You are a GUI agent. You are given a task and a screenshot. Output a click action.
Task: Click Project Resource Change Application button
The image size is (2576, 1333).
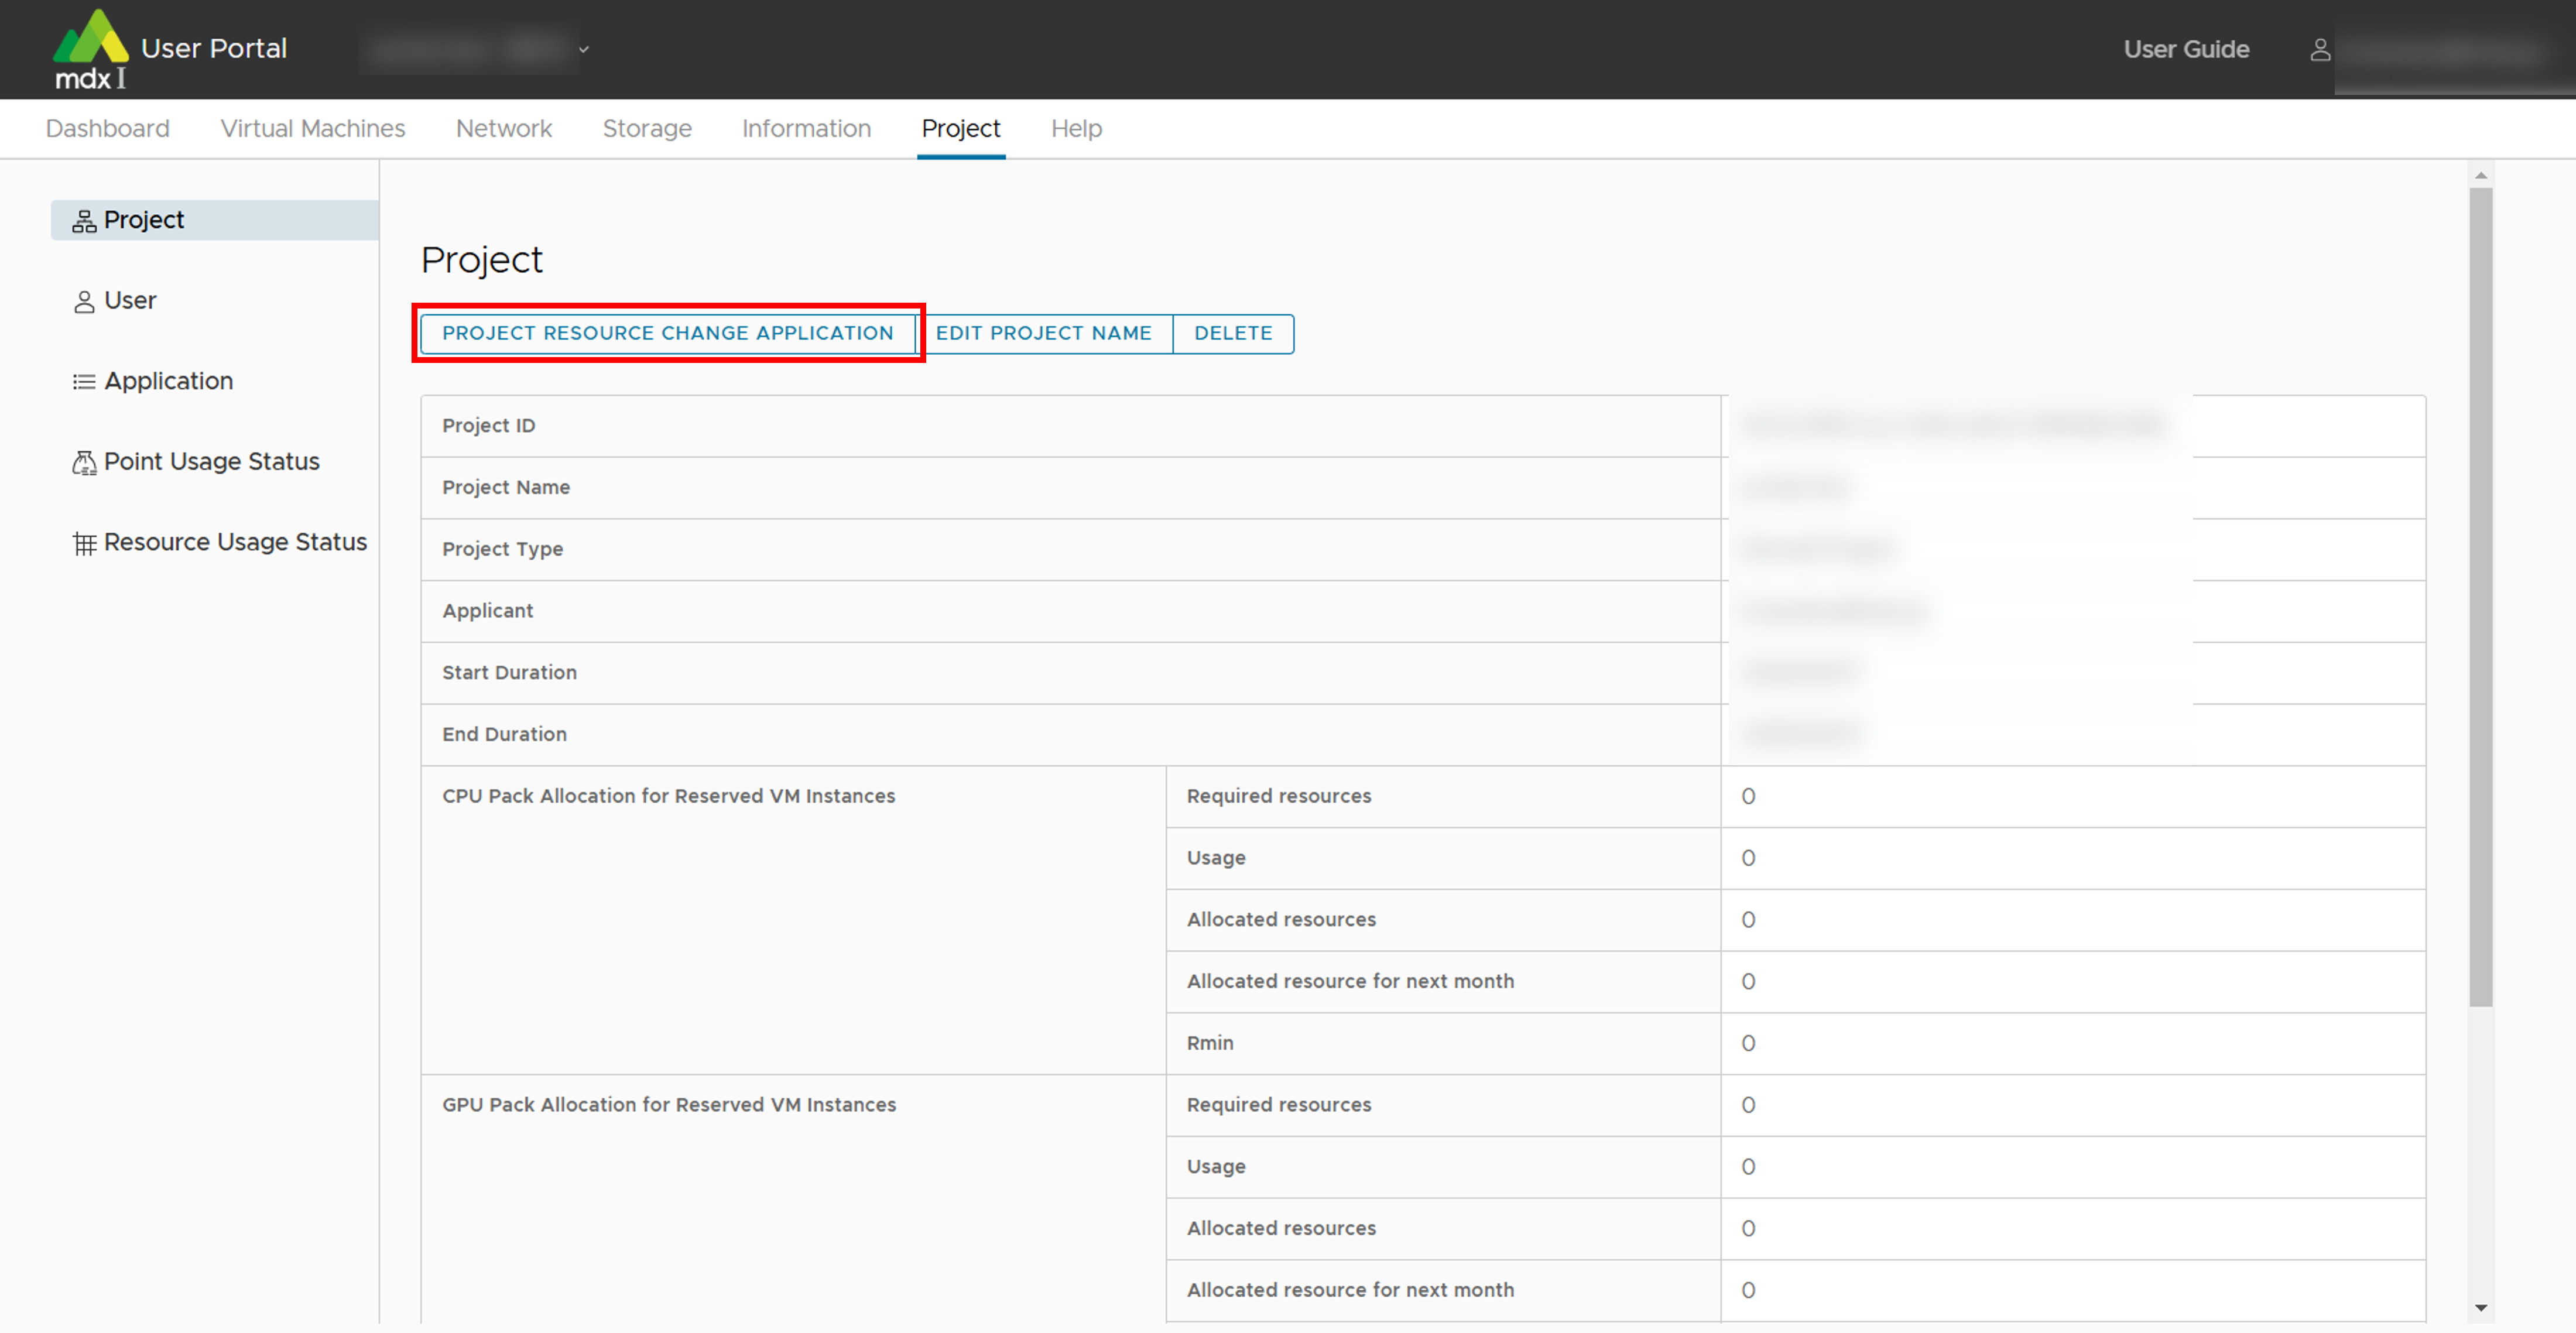(667, 333)
